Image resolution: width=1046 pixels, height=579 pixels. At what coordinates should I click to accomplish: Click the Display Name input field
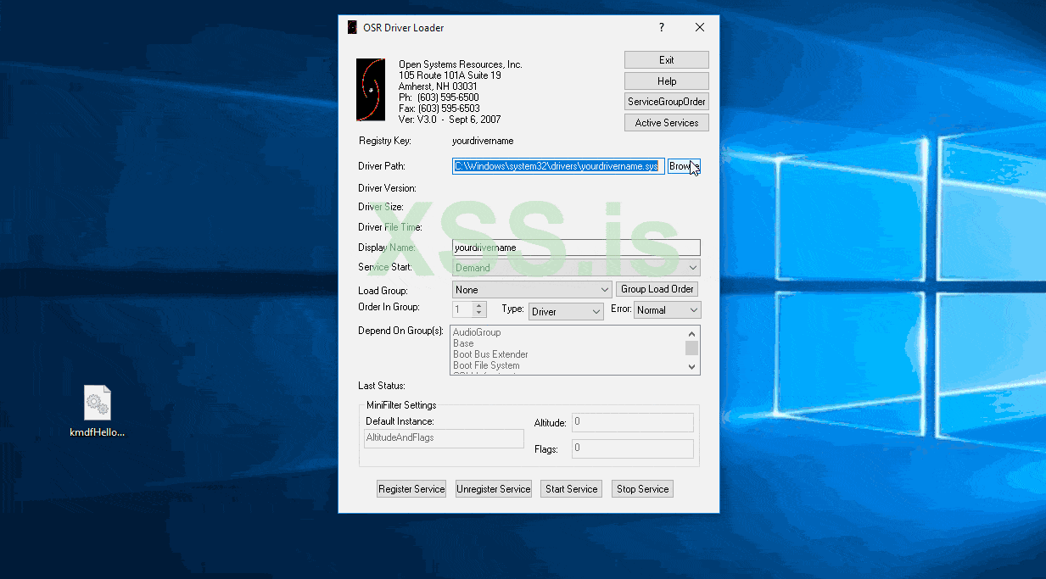coord(576,248)
